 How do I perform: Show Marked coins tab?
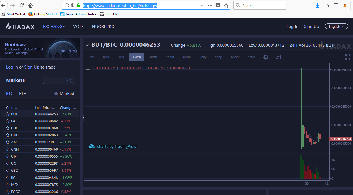tap(64, 94)
